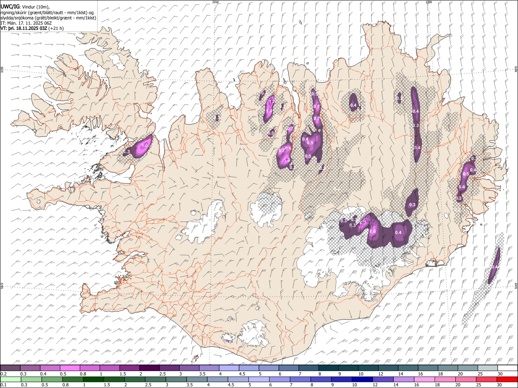The width and height of the screenshot is (518, 388).
Task: Select lower legend palest green swatch at 0.1
Action: (x=10, y=379)
